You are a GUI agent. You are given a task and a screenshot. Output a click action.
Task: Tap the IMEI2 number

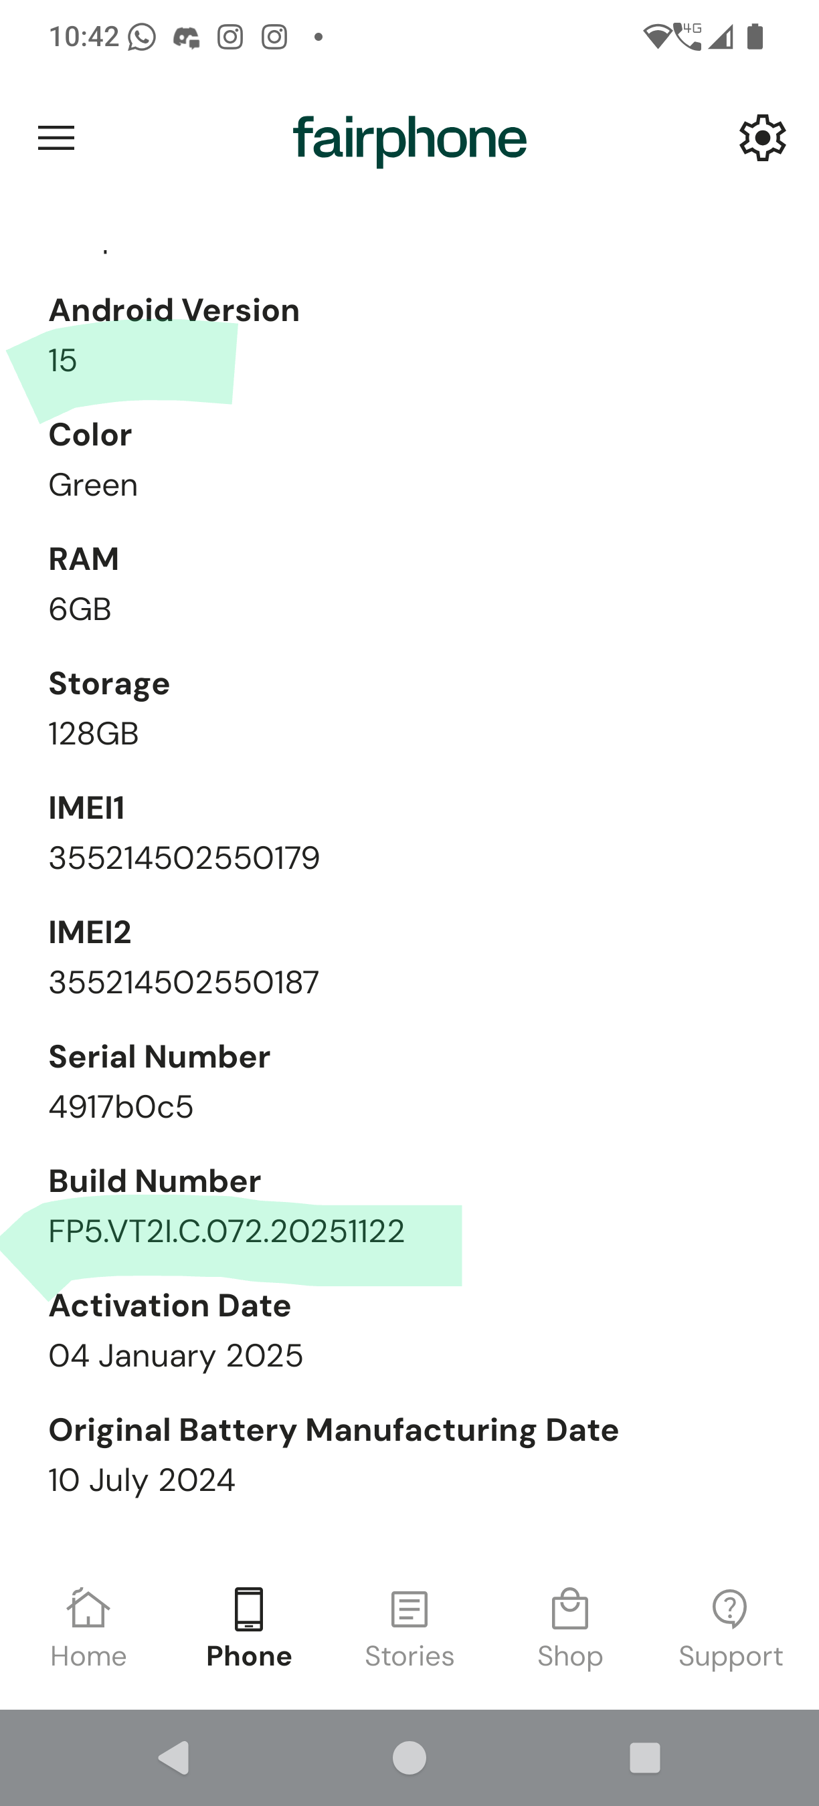(x=184, y=982)
